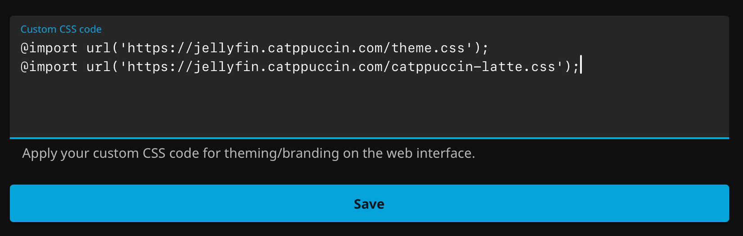The image size is (743, 236).
Task: Place cursor on "catppuccin-latte.css" in second line
Action: pos(473,67)
